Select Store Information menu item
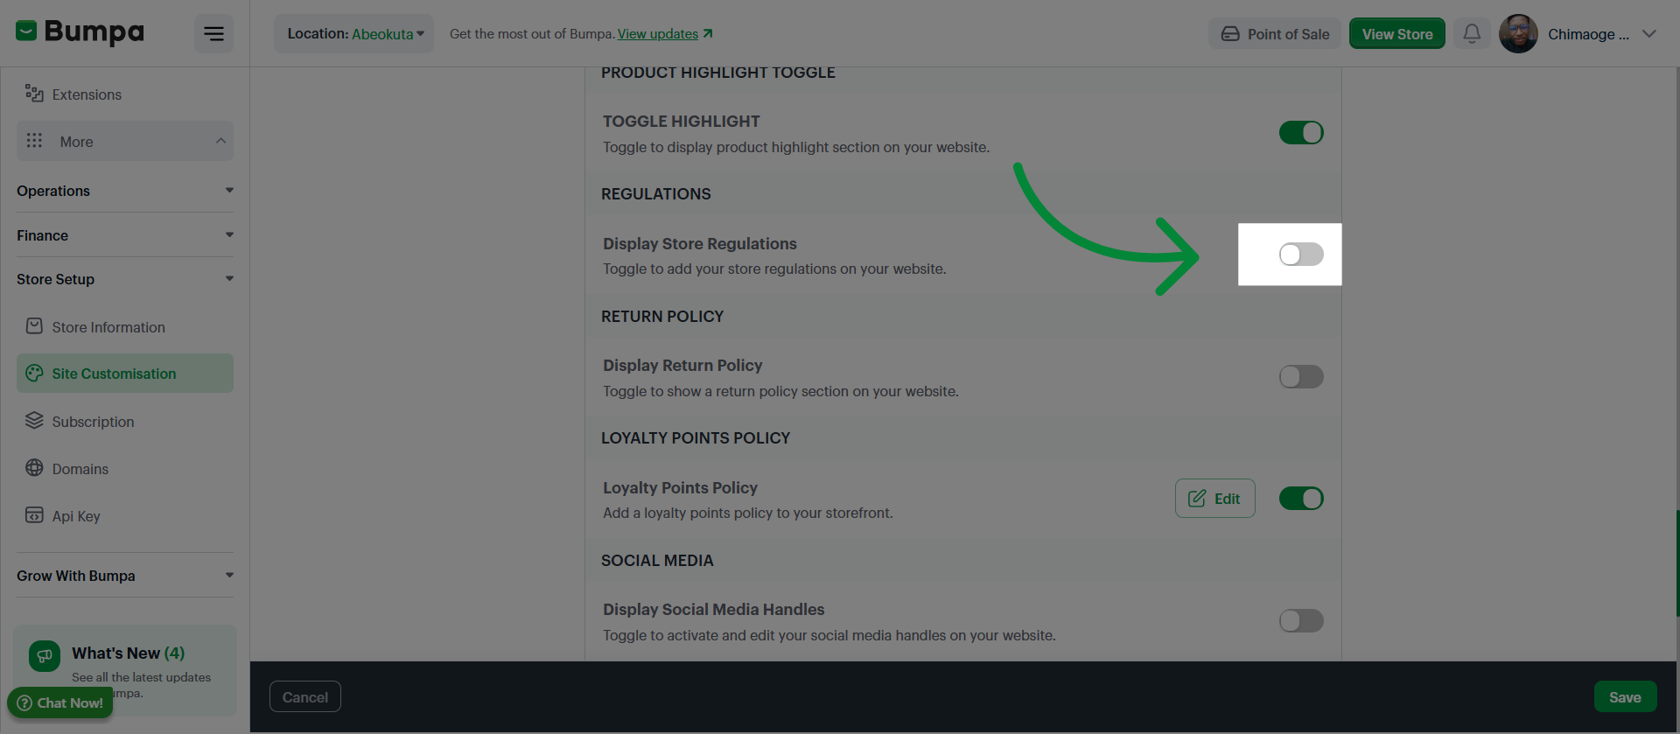 point(125,326)
